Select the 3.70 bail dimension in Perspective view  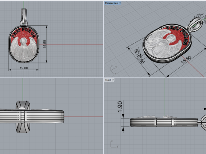click(197, 16)
